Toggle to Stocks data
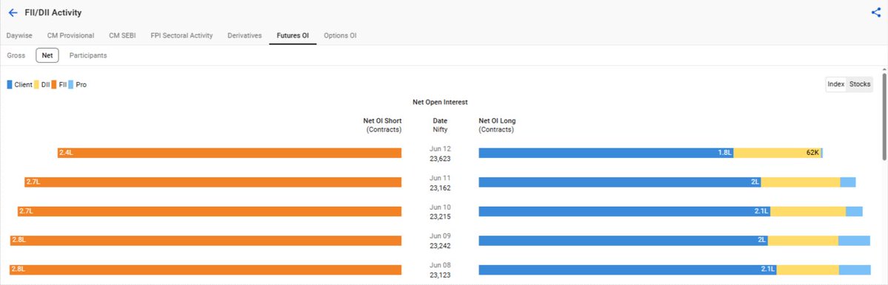This screenshot has height=285, width=888. (860, 84)
